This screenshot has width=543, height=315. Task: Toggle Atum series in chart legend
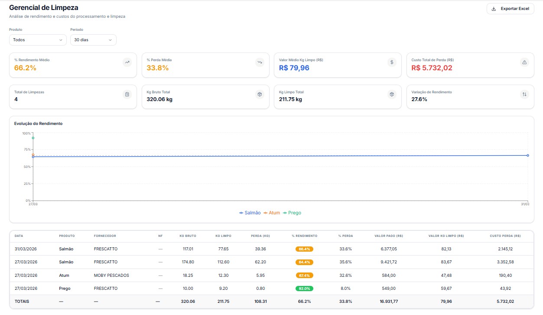(272, 213)
